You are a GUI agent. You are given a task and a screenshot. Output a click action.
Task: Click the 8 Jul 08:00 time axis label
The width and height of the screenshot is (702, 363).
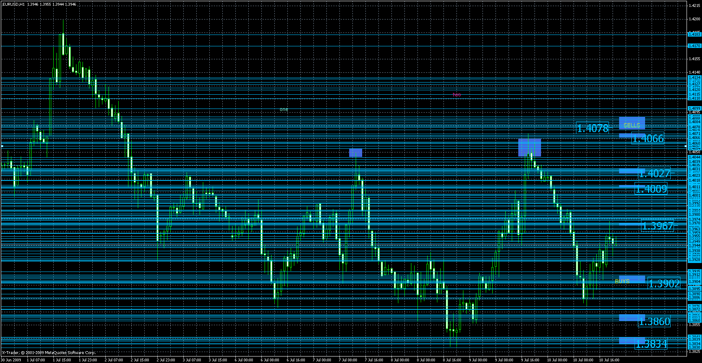[x=426, y=360]
